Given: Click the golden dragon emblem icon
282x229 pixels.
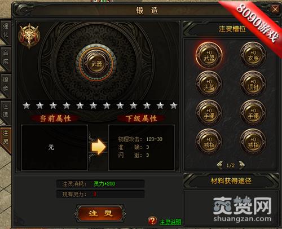Looking at the screenshot, I should pyautogui.click(x=29, y=36).
